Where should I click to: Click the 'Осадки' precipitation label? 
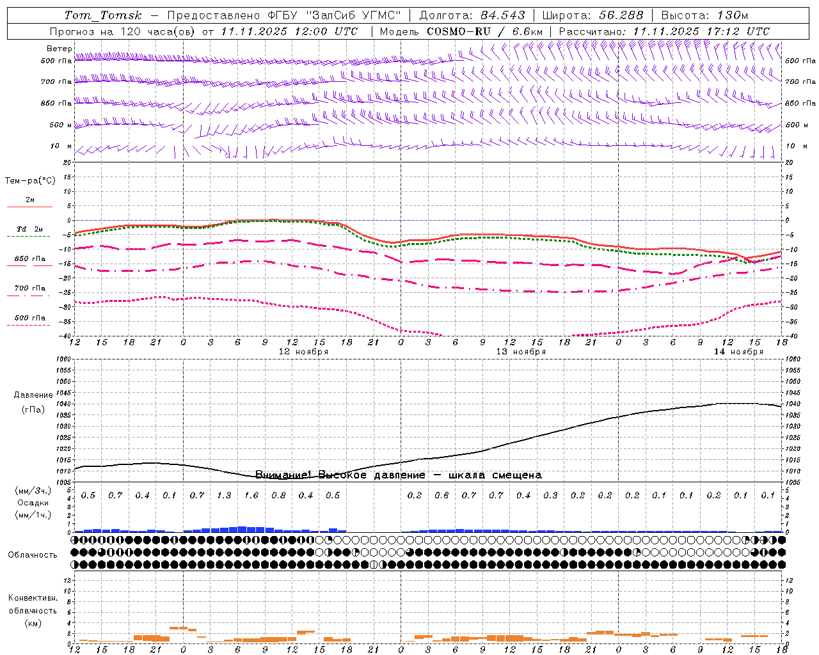click(33, 503)
